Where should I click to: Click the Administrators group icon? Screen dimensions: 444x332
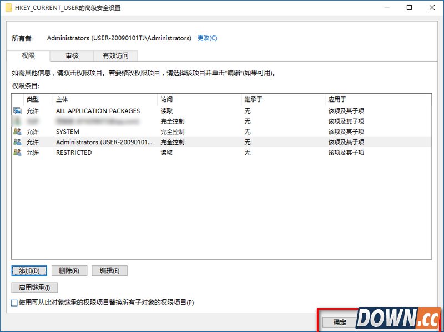click(17, 142)
